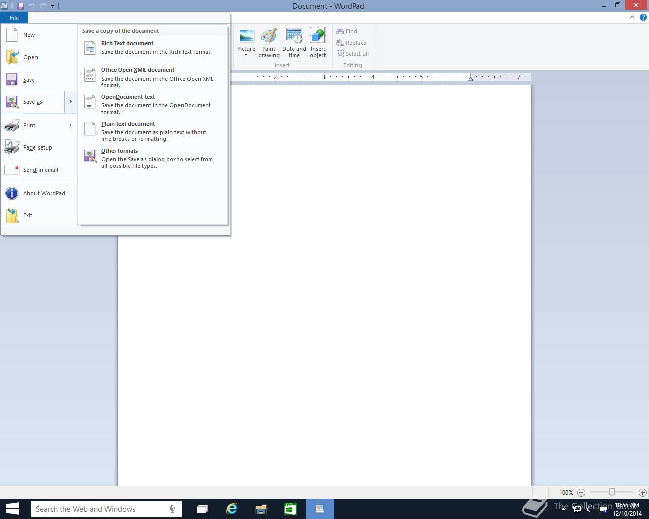The width and height of the screenshot is (649, 519).
Task: Click the Exit icon in File menu
Action: coord(12,215)
